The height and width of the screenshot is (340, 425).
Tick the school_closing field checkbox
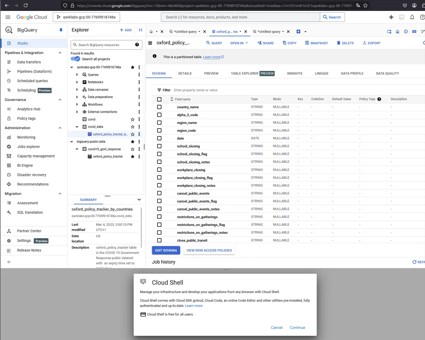coord(159,146)
